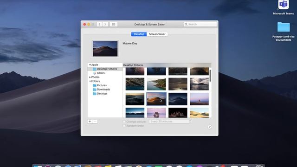The width and height of the screenshot is (297, 167).
Task: Choose the orange sunlit dune wallpaper thumbnail
Action: 156,99
